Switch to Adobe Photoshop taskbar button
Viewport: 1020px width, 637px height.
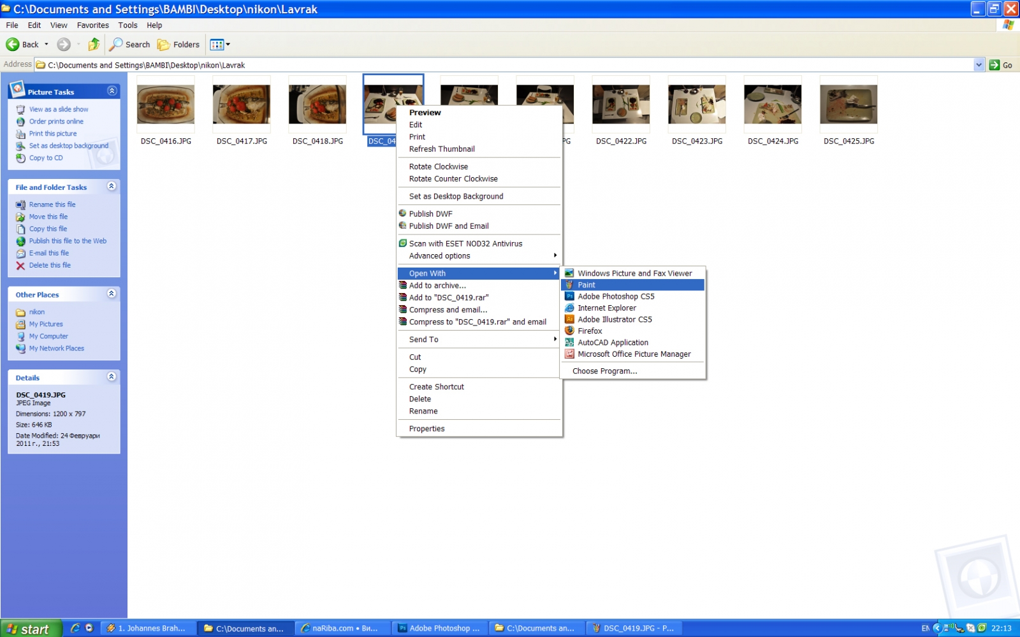click(440, 629)
